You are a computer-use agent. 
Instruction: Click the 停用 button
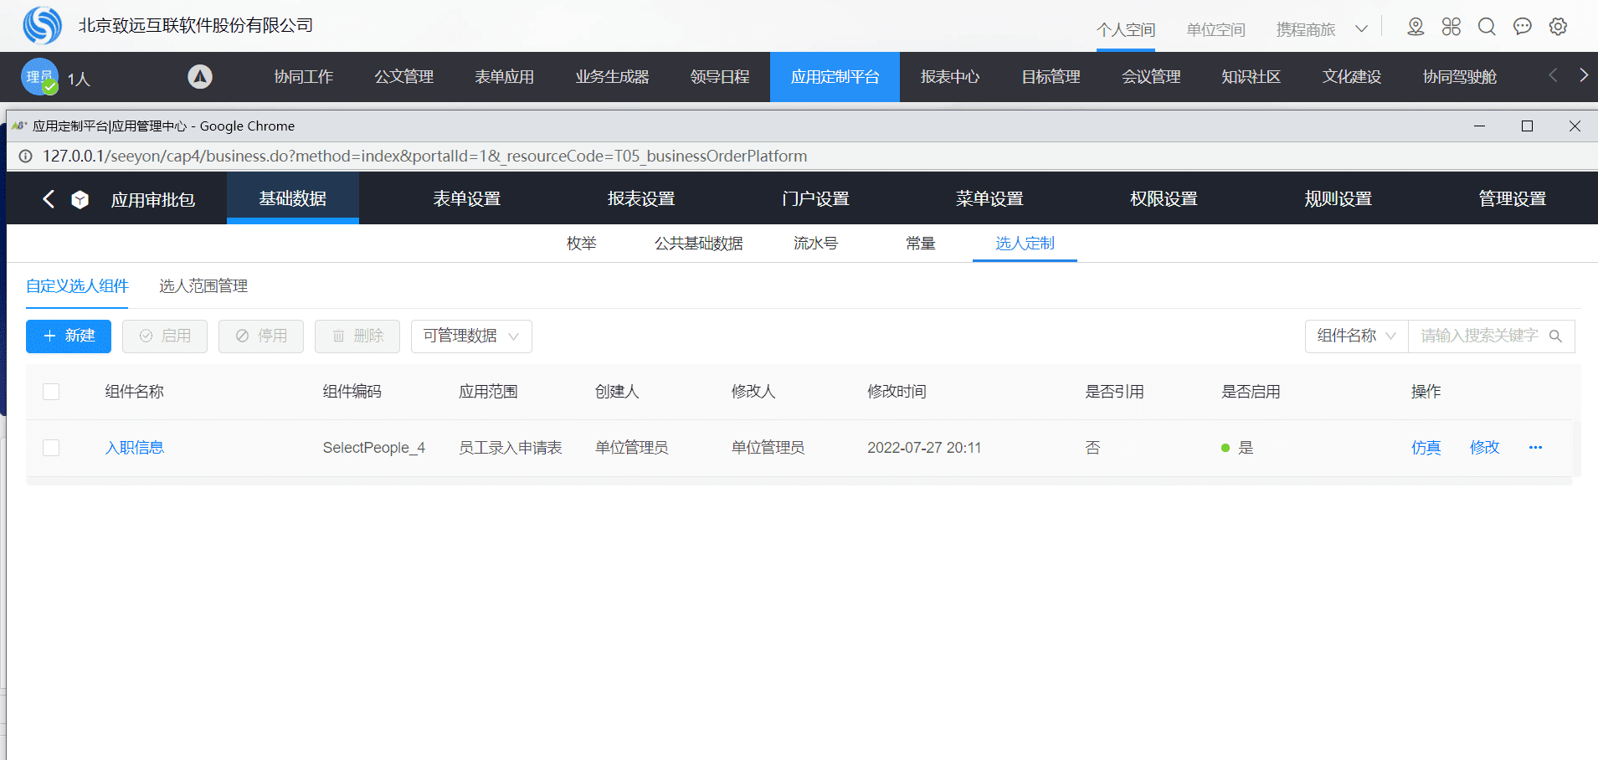(x=261, y=336)
